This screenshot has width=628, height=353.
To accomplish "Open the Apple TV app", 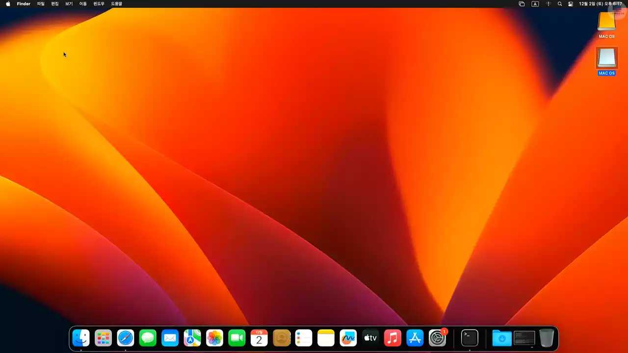I will [x=370, y=338].
